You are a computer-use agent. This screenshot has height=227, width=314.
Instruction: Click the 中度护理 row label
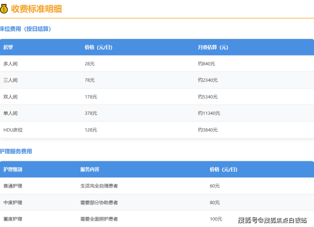pyautogui.click(x=13, y=202)
